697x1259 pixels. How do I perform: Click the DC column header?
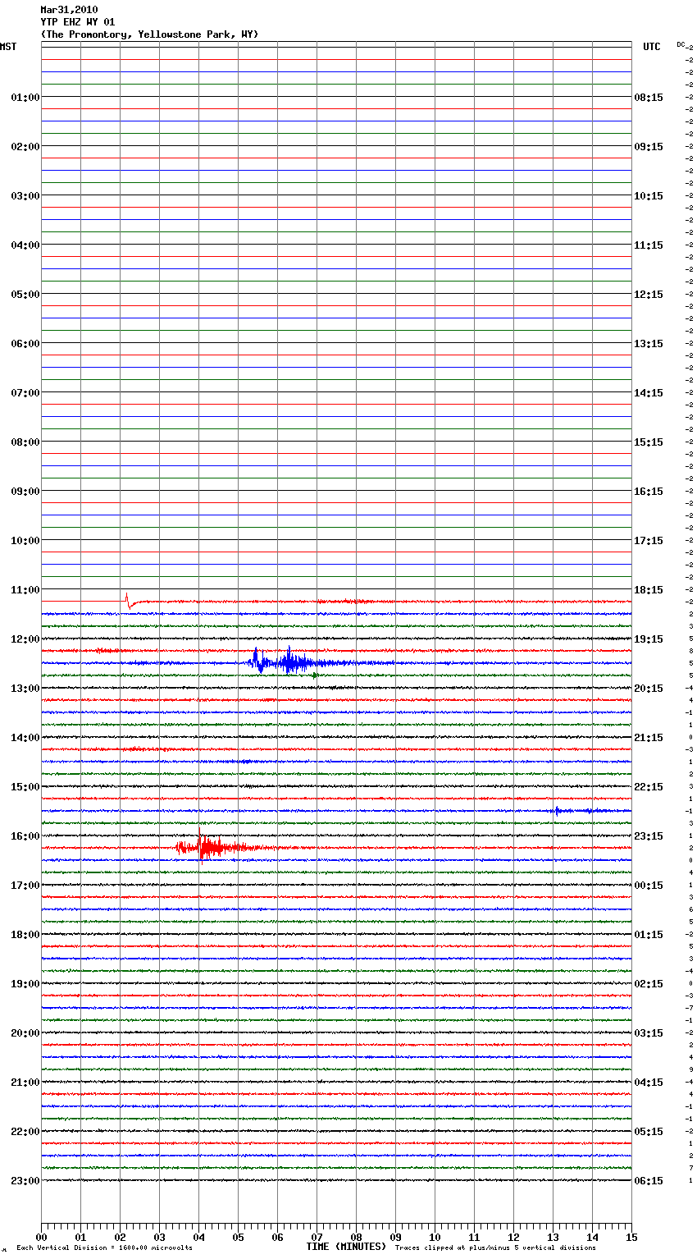[x=681, y=44]
